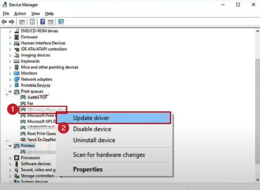Choose Uninstall device from context menu

[x=94, y=140]
